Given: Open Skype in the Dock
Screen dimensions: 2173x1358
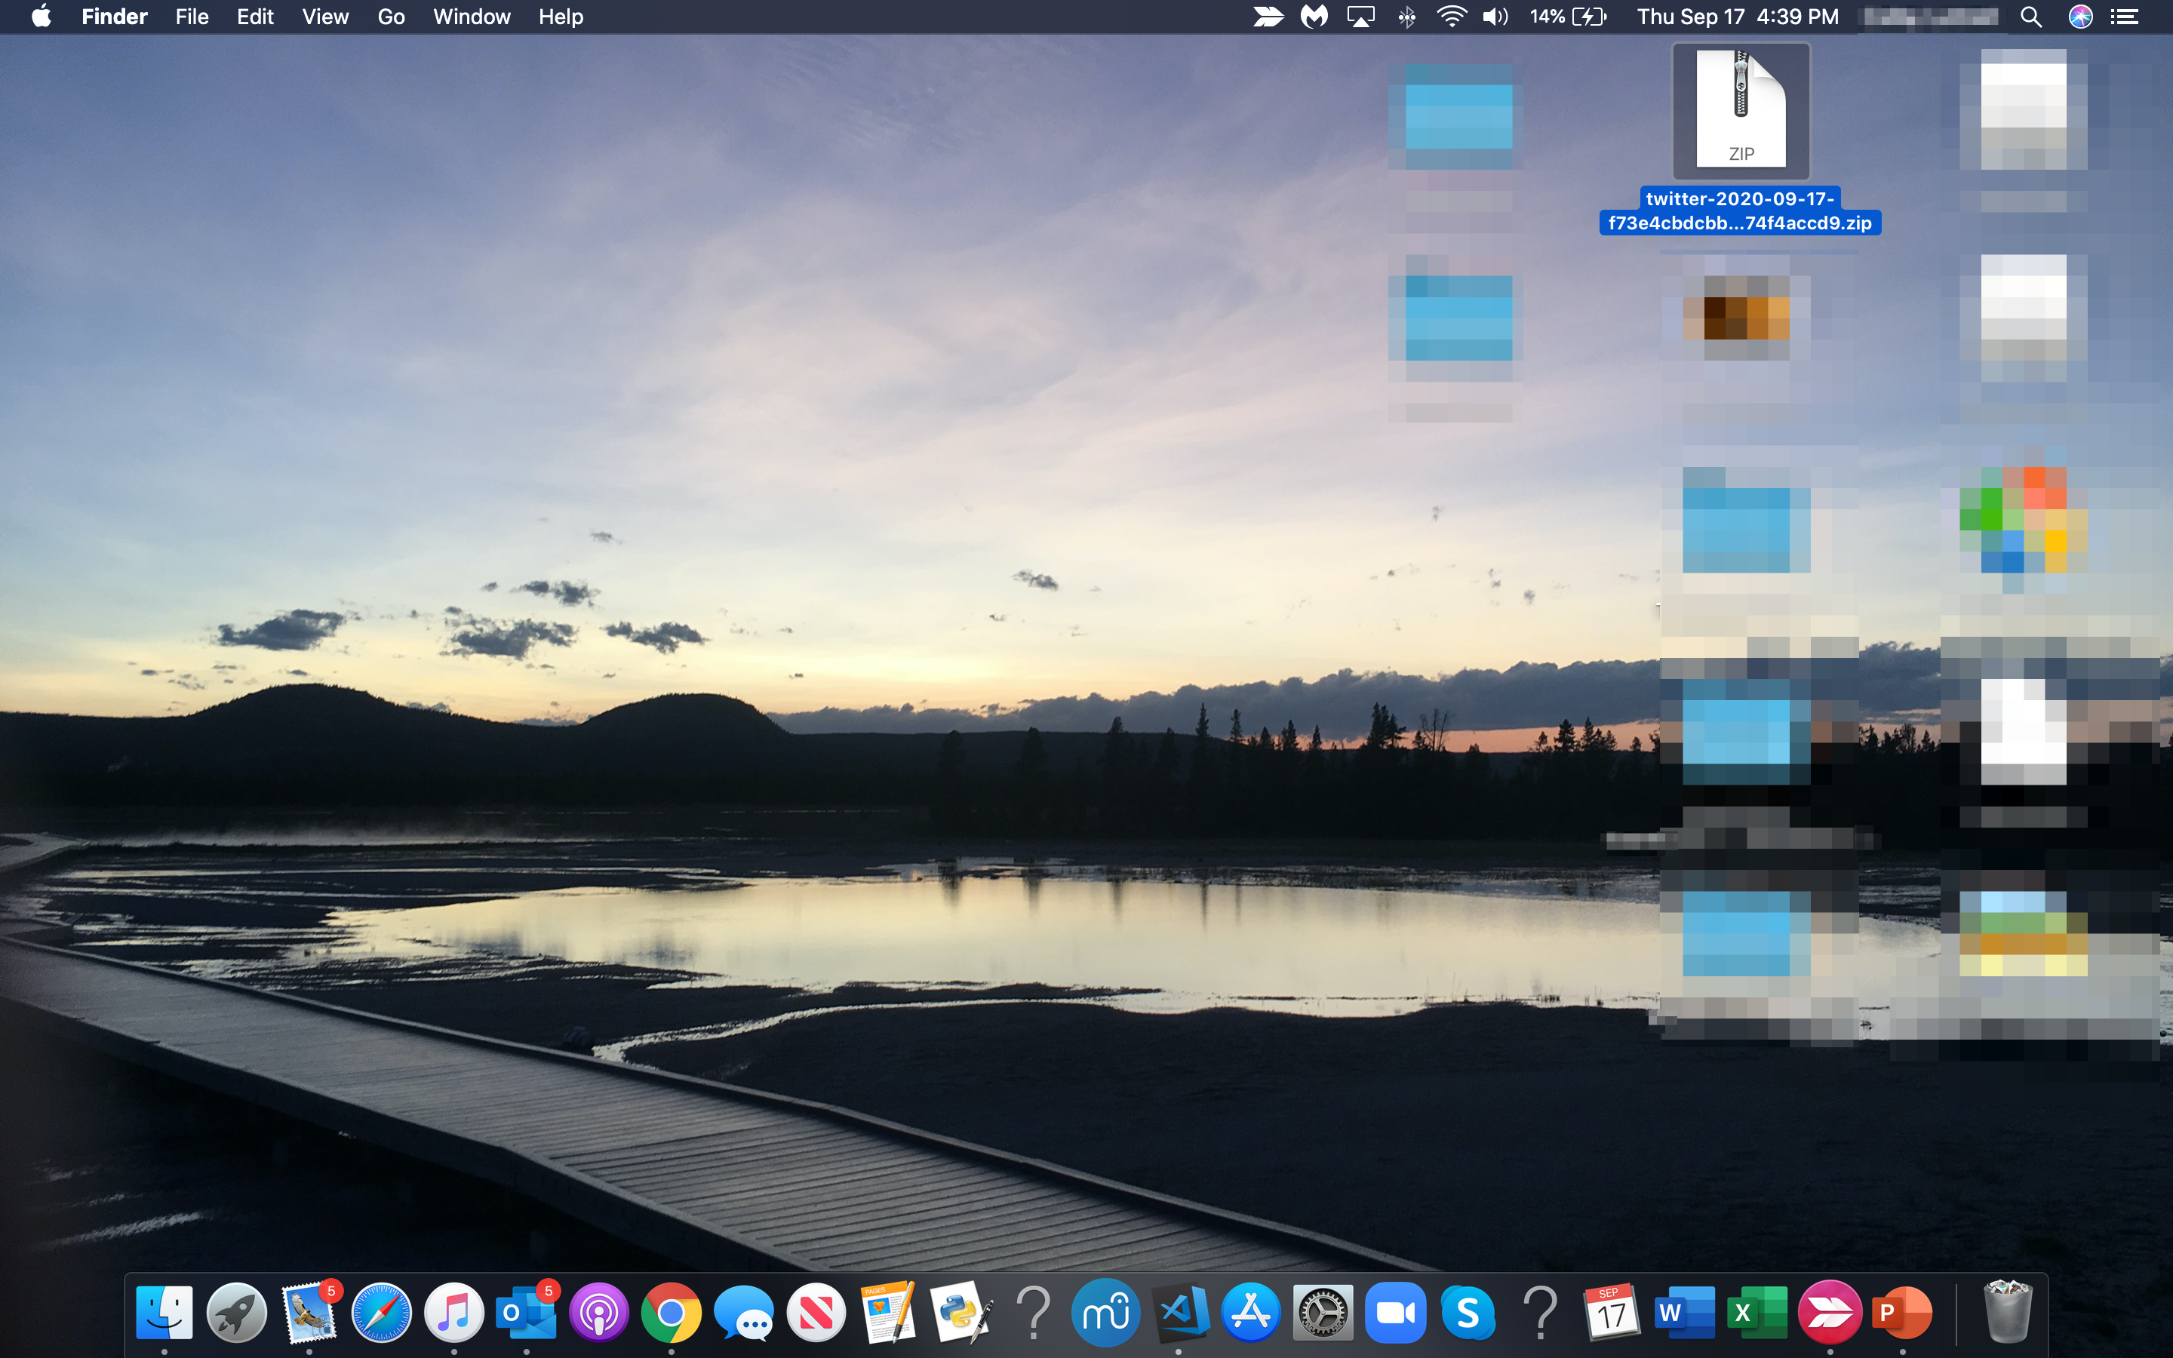Looking at the screenshot, I should click(1469, 1313).
